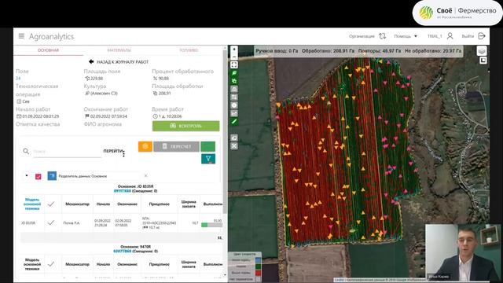
Task: Open the field number 24 link
Action: [x=18, y=79]
